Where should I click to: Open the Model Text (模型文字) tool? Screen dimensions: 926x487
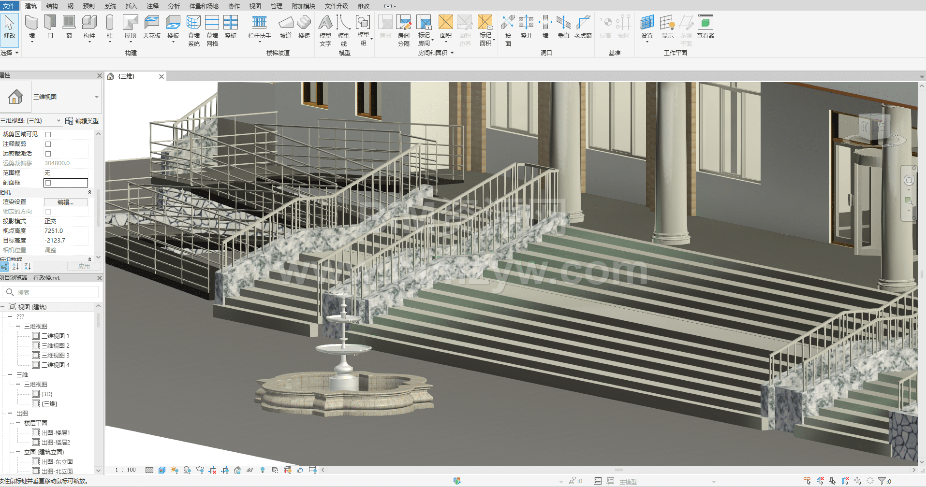(325, 29)
